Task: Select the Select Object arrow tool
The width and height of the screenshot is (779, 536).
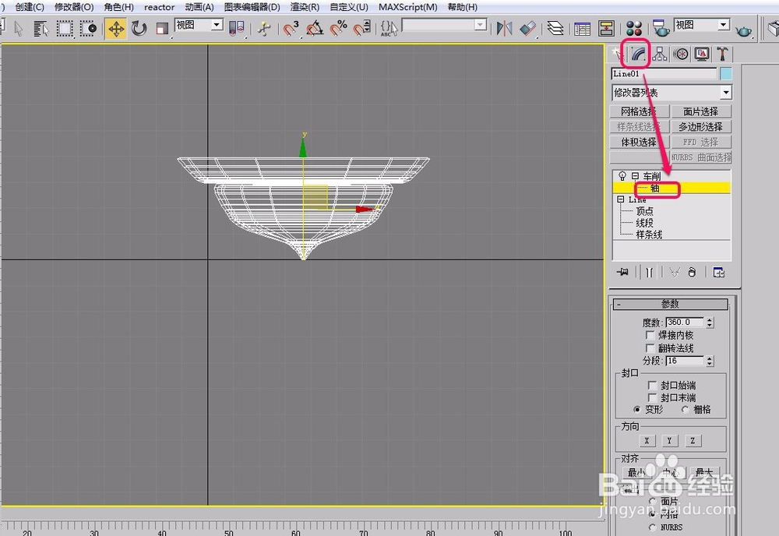Action: click(19, 29)
